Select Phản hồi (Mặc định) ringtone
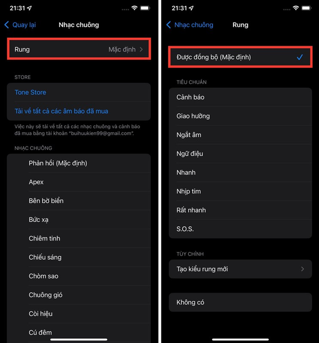The height and width of the screenshot is (343, 319). click(x=79, y=163)
